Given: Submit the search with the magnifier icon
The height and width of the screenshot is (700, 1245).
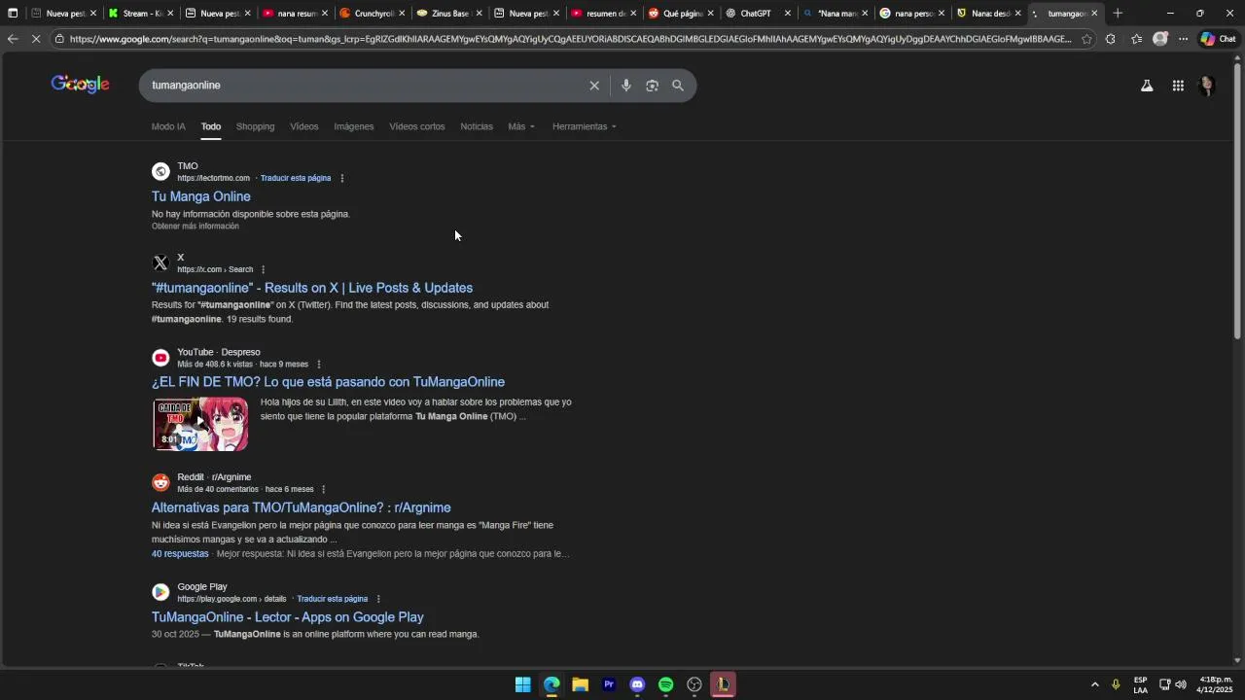Looking at the screenshot, I should tap(678, 86).
